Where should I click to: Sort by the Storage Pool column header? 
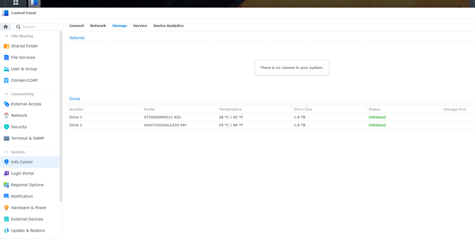click(x=458, y=109)
